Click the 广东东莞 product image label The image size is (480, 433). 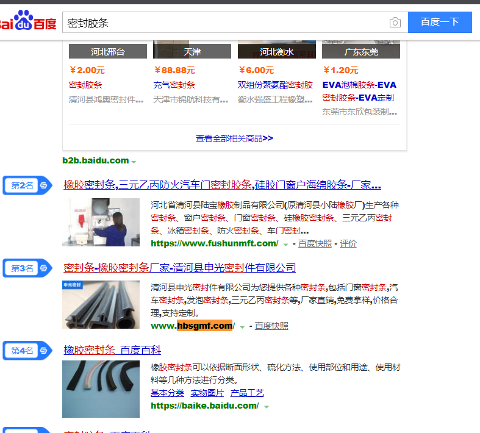[x=361, y=51]
